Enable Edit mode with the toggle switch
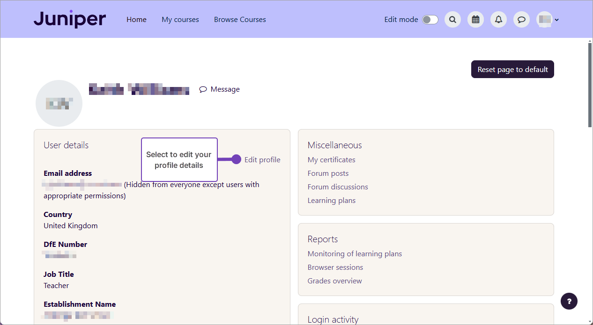Screen dimensions: 593x325 (430, 19)
